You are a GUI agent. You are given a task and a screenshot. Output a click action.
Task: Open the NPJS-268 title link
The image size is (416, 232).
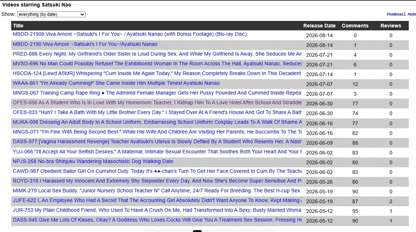point(93,161)
